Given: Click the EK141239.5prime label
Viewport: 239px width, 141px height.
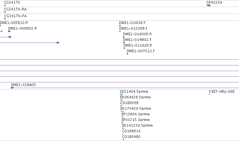Looking at the screenshot, I should pos(138,125).
